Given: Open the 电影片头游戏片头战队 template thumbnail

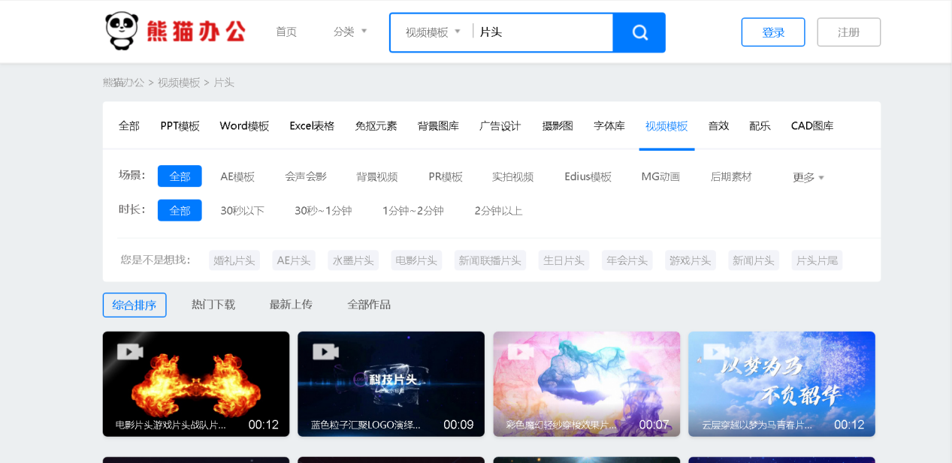Looking at the screenshot, I should pyautogui.click(x=195, y=383).
